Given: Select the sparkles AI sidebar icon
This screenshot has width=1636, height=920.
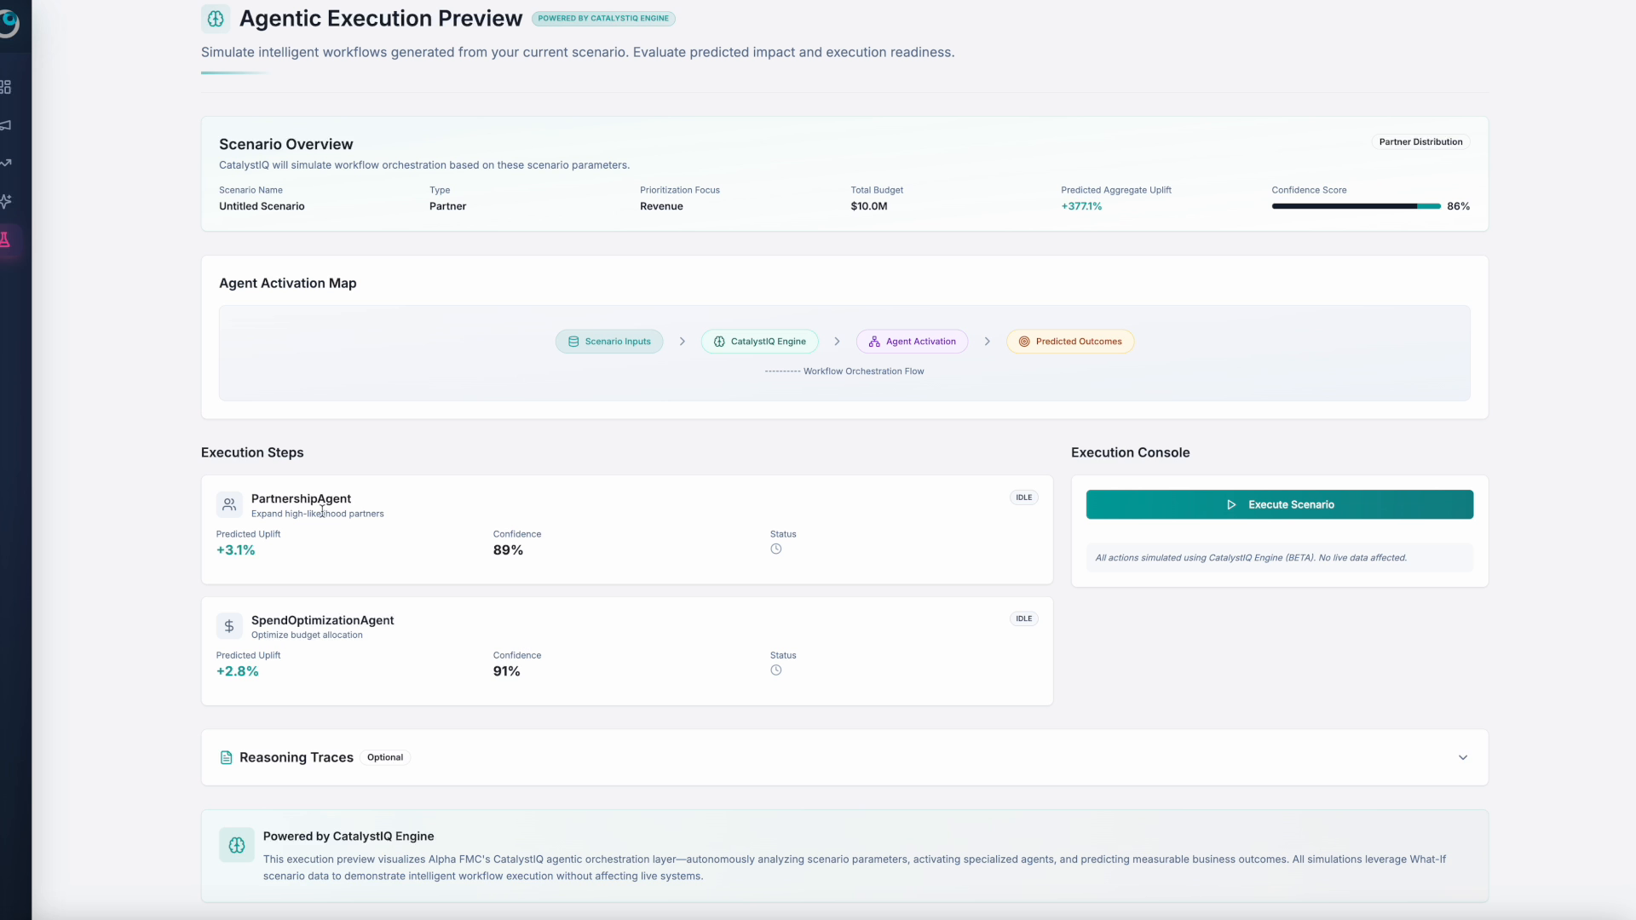Looking at the screenshot, I should [x=7, y=201].
